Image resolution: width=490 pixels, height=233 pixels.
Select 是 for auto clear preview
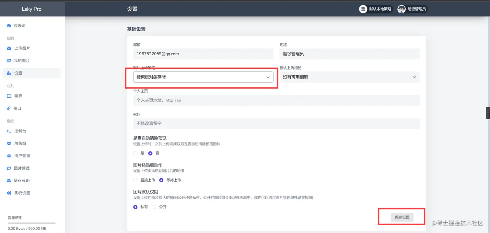tap(135, 153)
